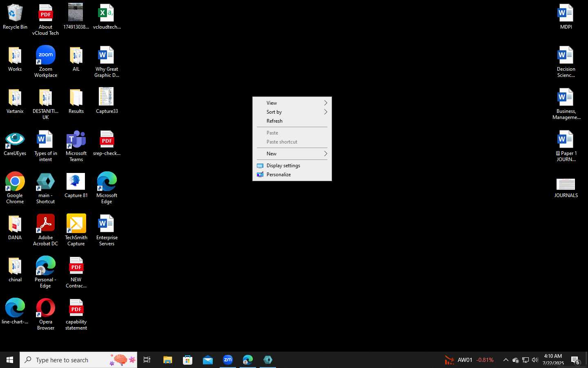Select the DANA folder icon
The image size is (588, 368).
pos(15,228)
